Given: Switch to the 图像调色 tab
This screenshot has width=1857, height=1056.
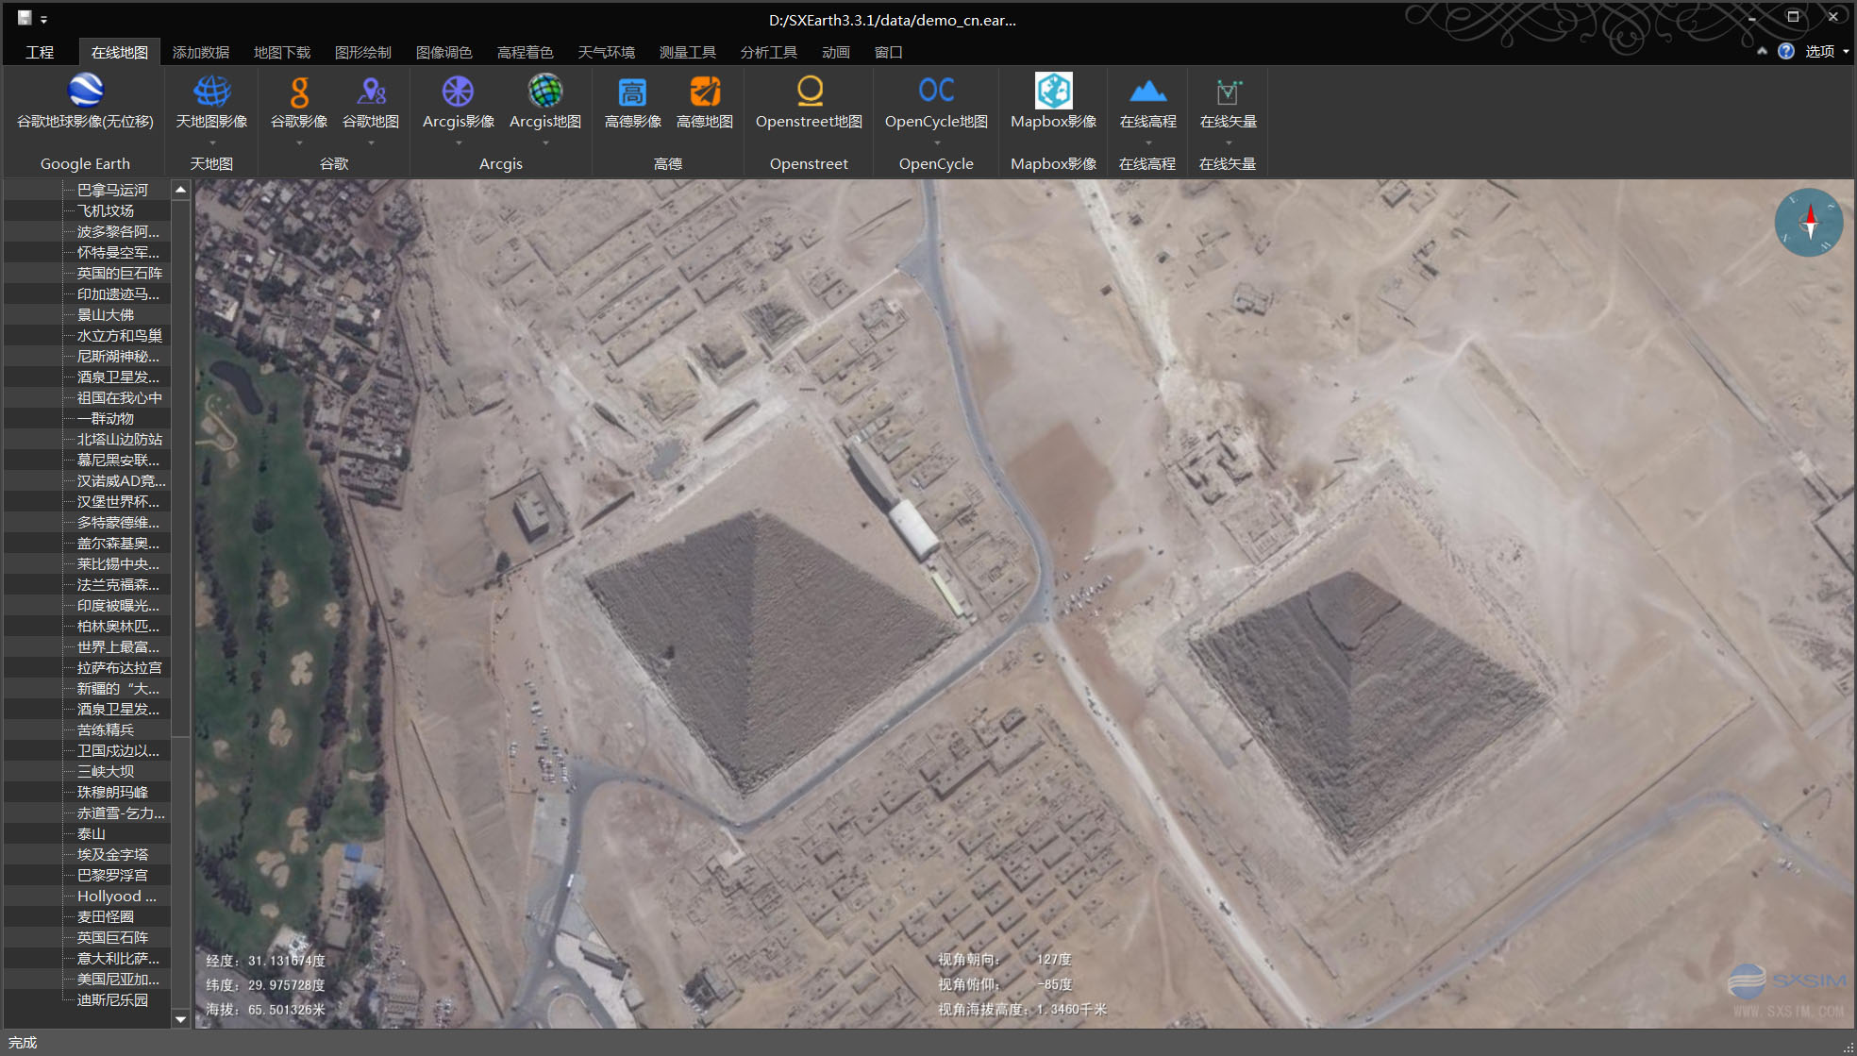Looking at the screenshot, I should coord(444,52).
